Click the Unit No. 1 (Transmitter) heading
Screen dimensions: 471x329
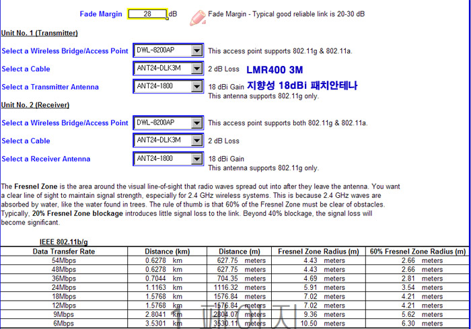(39, 33)
